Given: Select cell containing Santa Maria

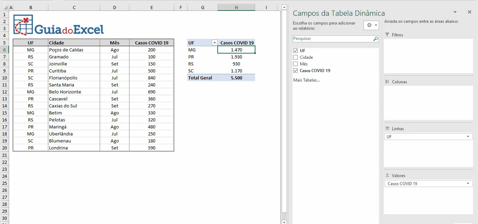Looking at the screenshot, I should coord(74,85).
